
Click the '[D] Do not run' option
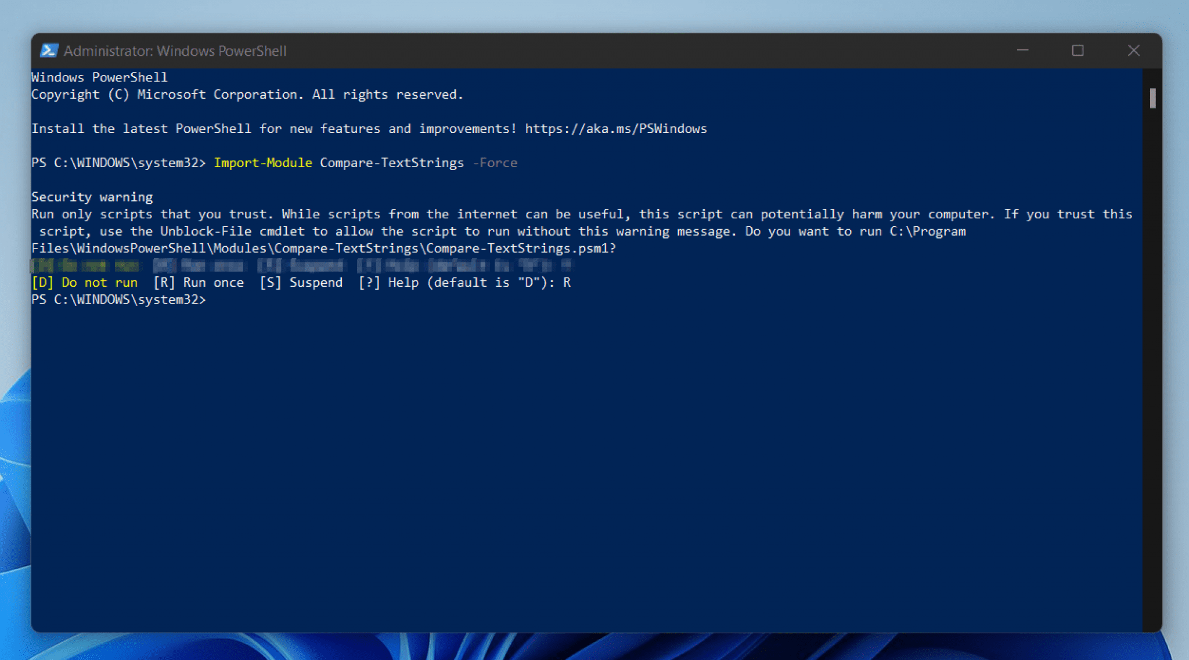(x=85, y=282)
